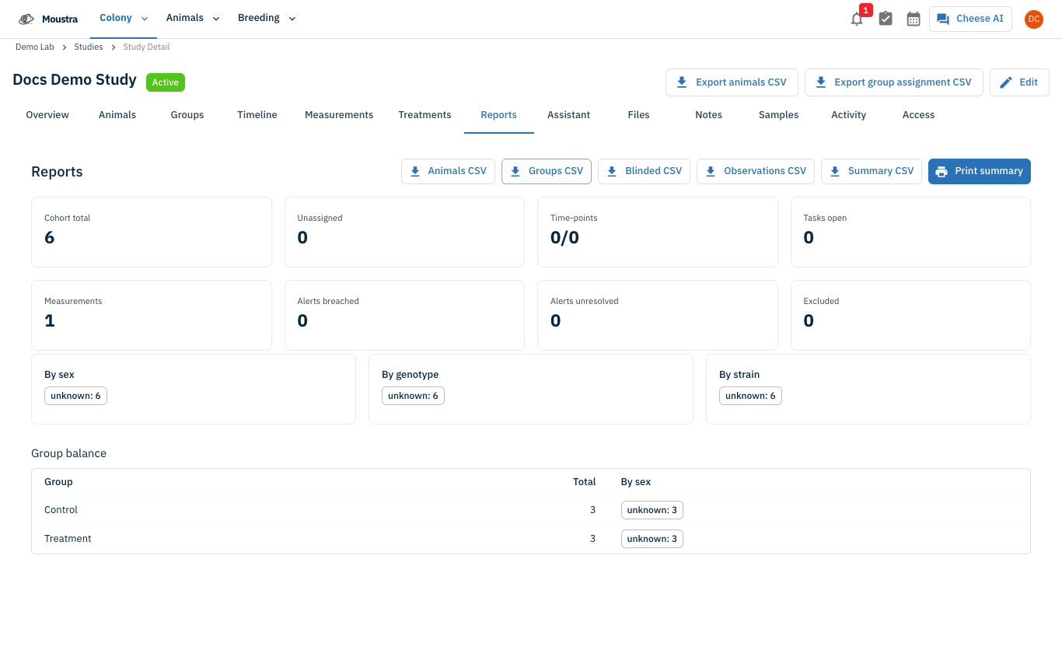The height and width of the screenshot is (664, 1062).
Task: Click the download icon on Summary CSV
Action: coord(835,171)
